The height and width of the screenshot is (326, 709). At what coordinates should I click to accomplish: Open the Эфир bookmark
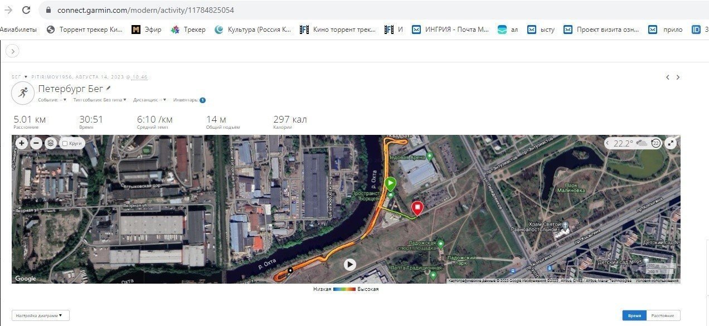(x=147, y=30)
